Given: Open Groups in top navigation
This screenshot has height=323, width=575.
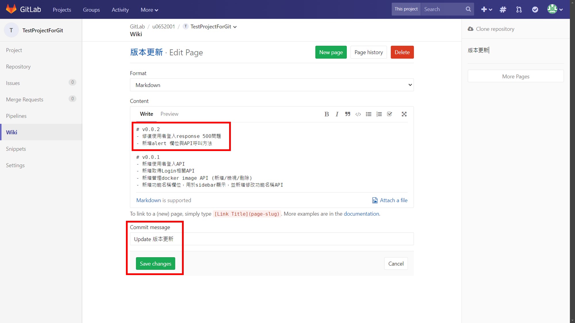Looking at the screenshot, I should 91,9.
